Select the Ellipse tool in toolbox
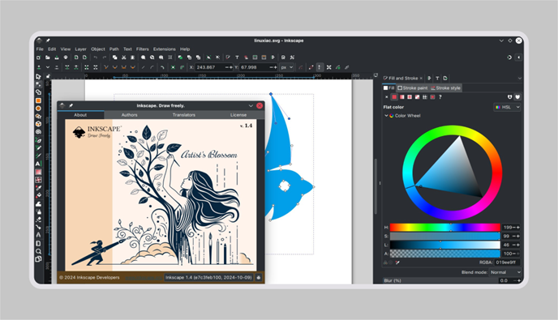This screenshot has height=320, width=558. 38,109
